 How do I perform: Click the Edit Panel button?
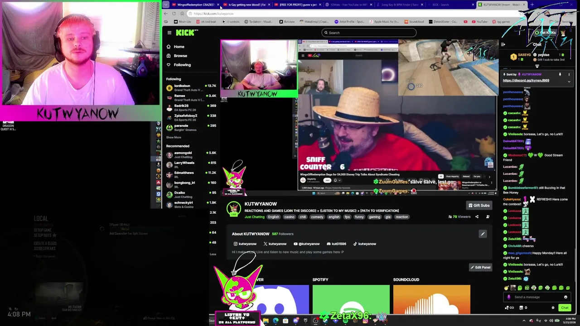480,268
